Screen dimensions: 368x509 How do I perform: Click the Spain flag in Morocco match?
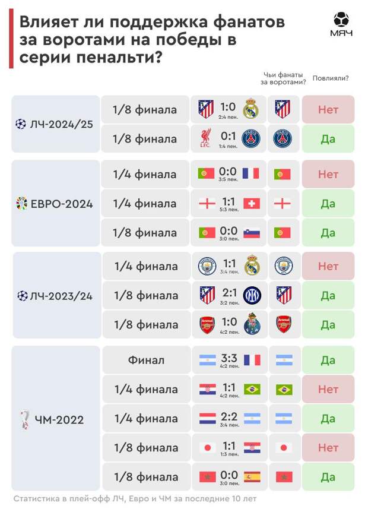point(252,477)
